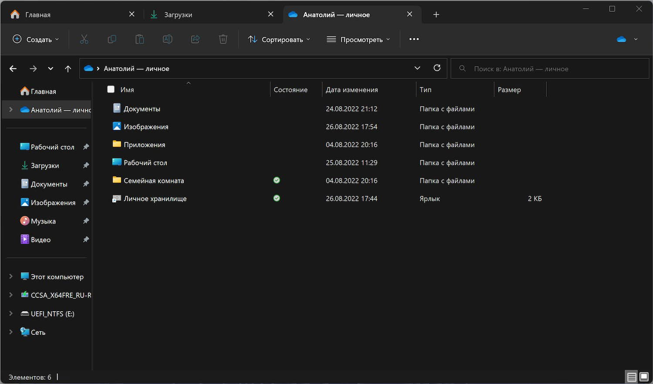Open the Сортировать dropdown menu

279,39
